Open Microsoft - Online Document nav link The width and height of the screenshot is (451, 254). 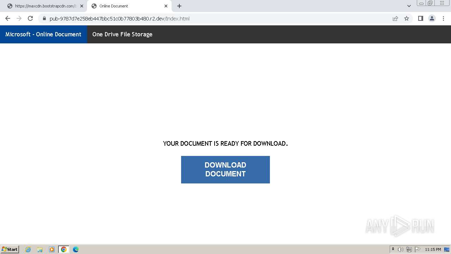(x=43, y=34)
